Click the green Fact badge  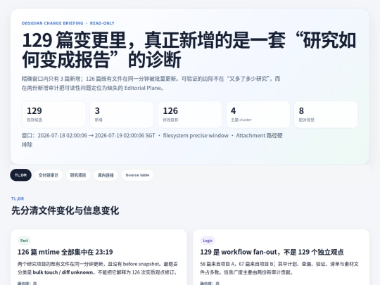[24, 241]
